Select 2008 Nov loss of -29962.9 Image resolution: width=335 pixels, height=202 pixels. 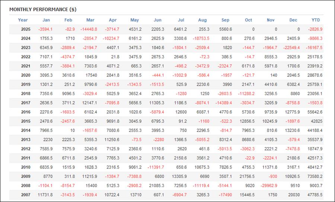[x=271, y=185]
